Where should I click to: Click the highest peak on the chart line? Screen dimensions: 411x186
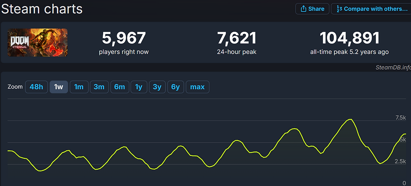pos(350,119)
